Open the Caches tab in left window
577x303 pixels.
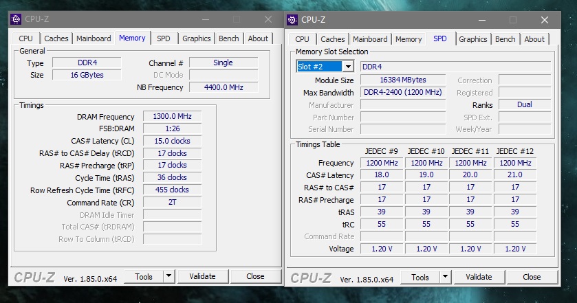pos(56,38)
